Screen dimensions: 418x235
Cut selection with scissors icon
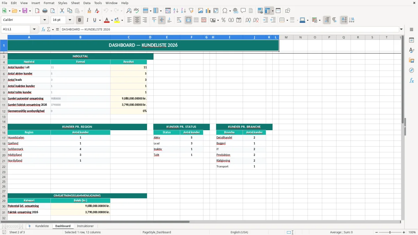62,11
